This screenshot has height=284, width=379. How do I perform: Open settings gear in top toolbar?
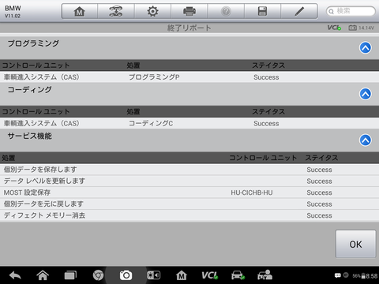(152, 11)
